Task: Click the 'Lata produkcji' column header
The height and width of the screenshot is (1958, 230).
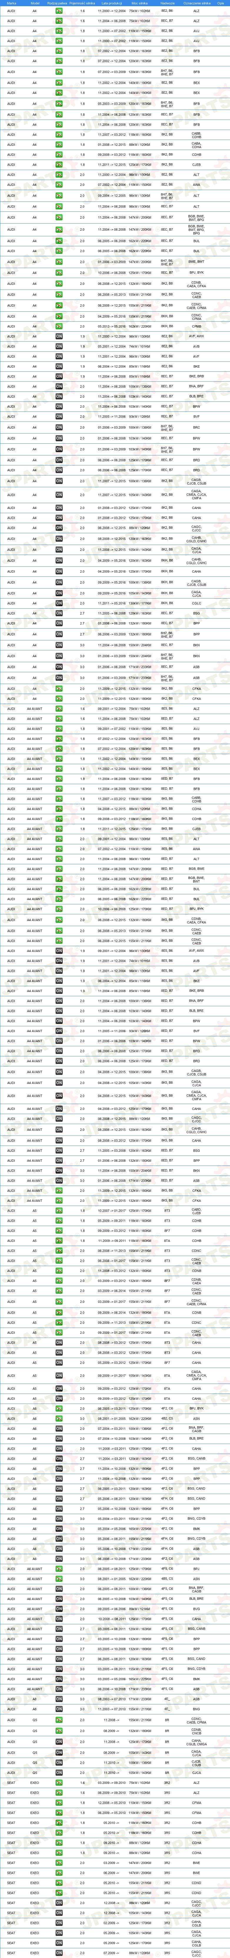Action: coord(111,3)
